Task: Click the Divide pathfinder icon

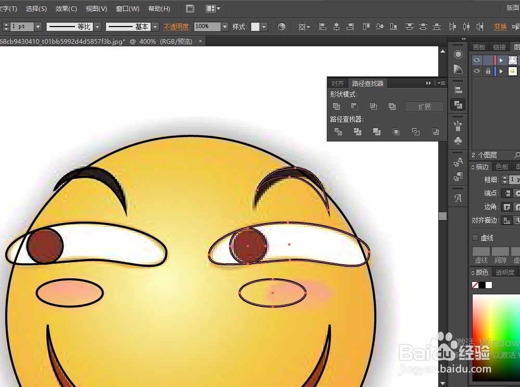Action: 338,132
